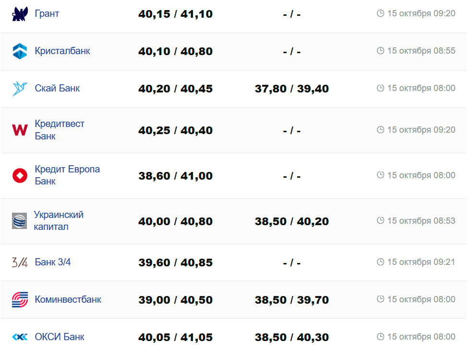Visit the Кредит Европа Банк page
The width and height of the screenshot is (472, 354).
(x=67, y=175)
